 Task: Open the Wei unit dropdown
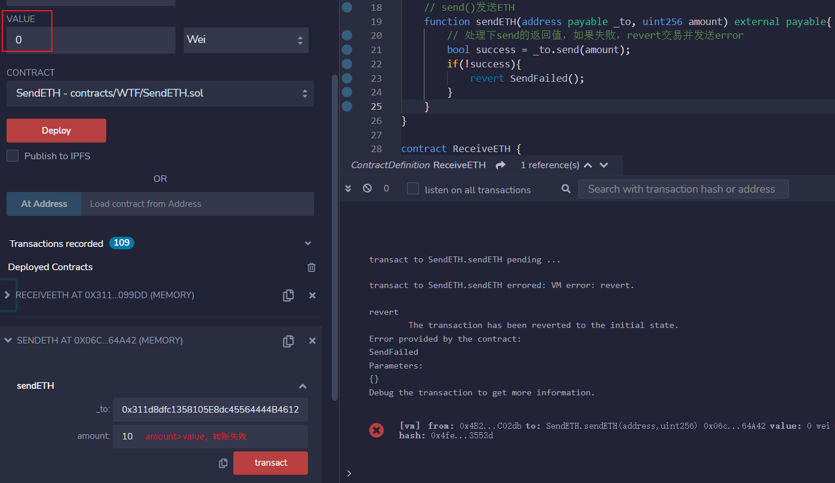(246, 40)
